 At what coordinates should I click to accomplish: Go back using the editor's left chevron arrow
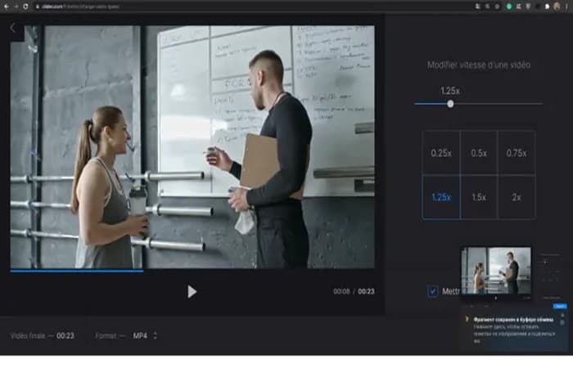pos(13,28)
